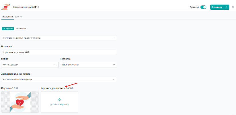This screenshot has width=236, height=115.
Task: Expand the Скопировать данные из другого языка dropdown
Action: [x=59, y=38]
